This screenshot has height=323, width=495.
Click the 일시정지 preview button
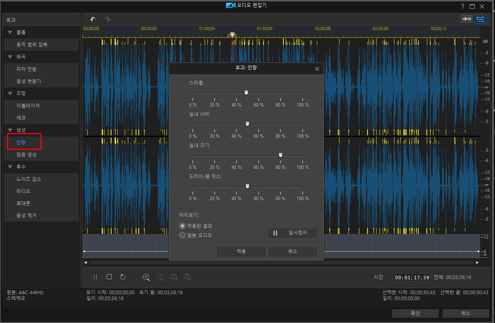tap(293, 233)
